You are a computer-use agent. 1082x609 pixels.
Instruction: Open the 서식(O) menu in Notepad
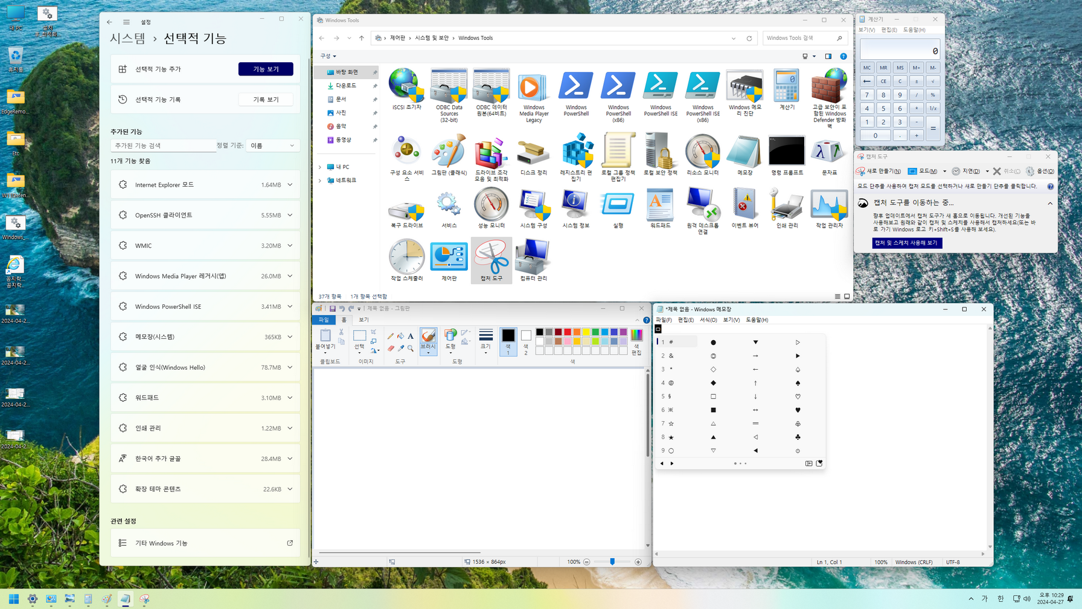point(708,320)
